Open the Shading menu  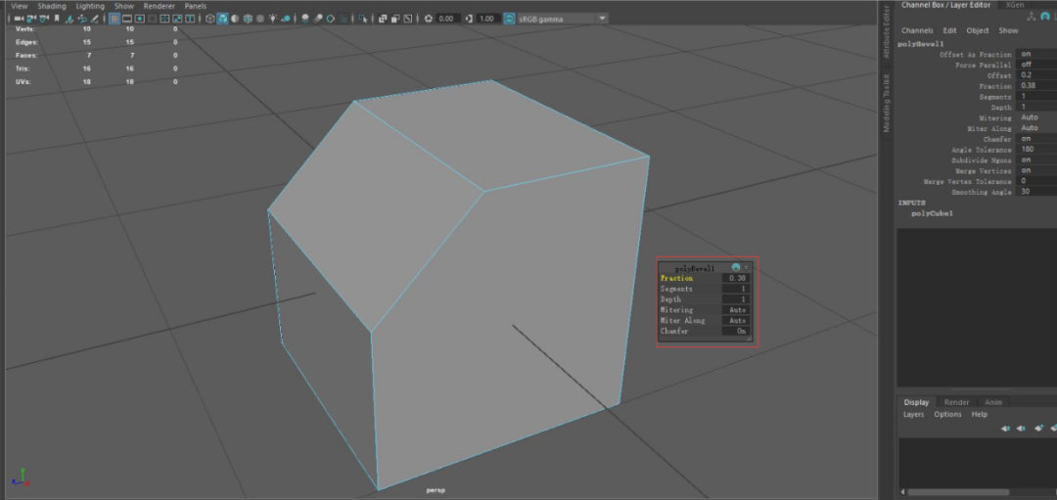click(52, 6)
